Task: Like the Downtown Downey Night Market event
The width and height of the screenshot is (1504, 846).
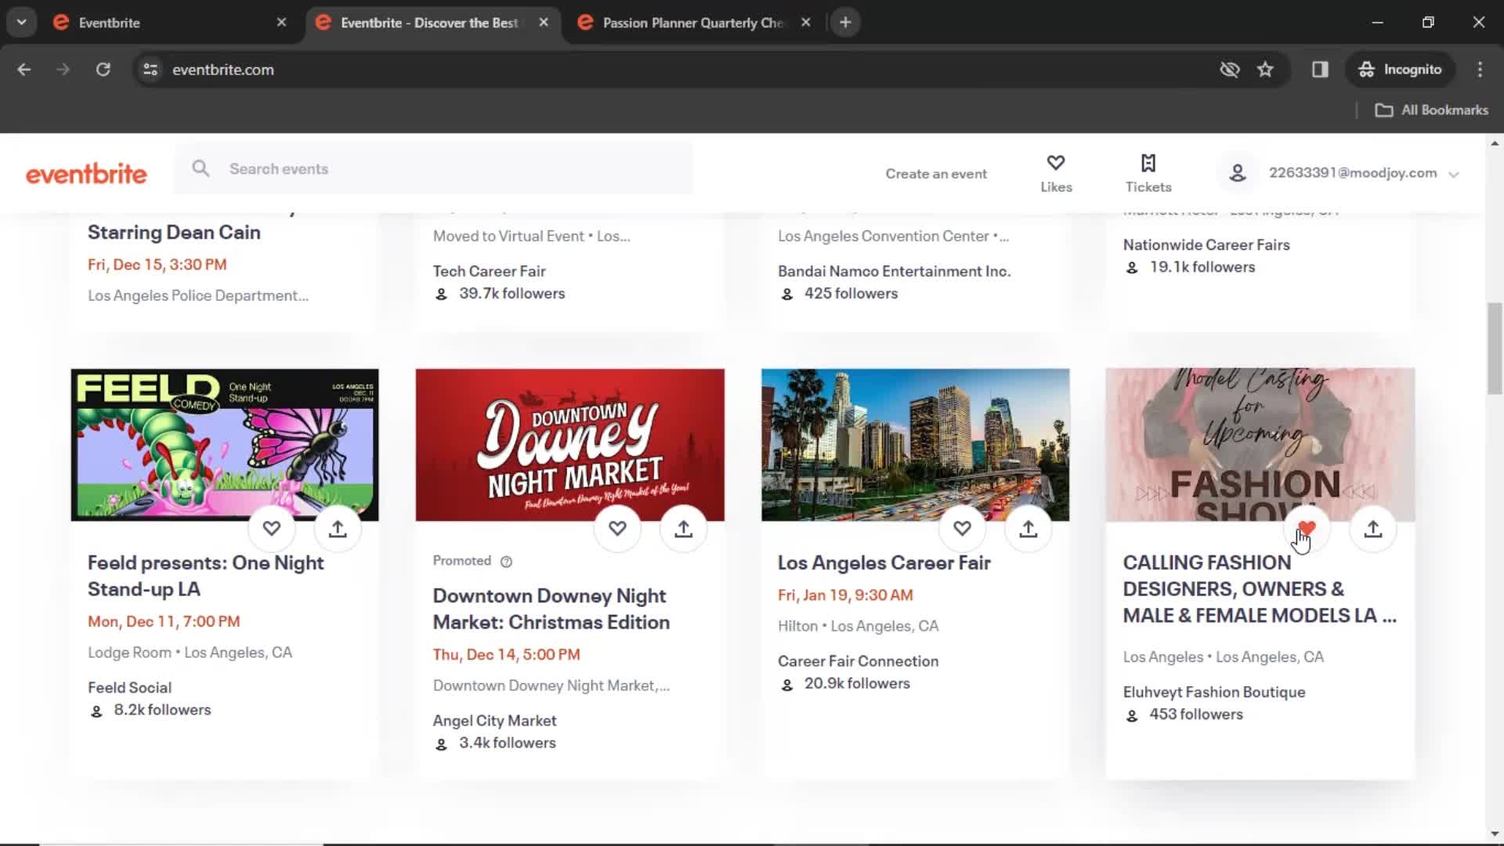Action: [617, 529]
